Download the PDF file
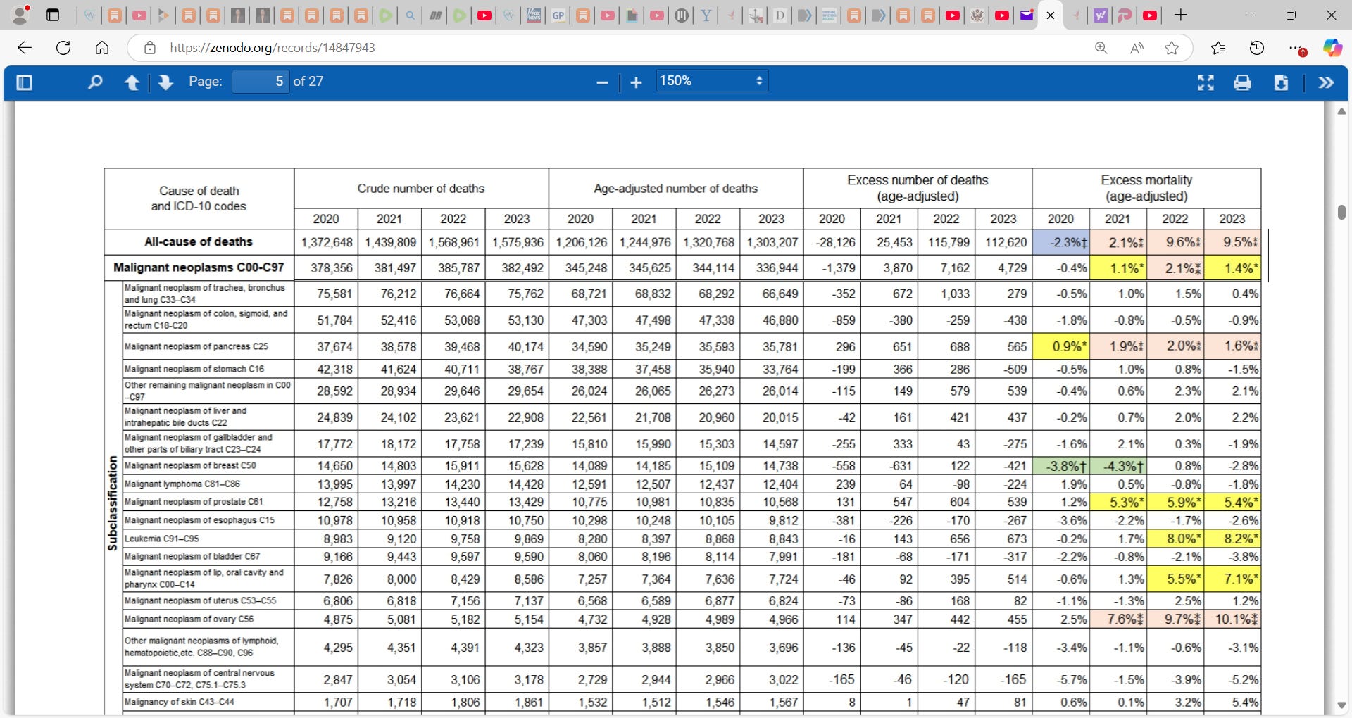The width and height of the screenshot is (1352, 718). (1281, 82)
